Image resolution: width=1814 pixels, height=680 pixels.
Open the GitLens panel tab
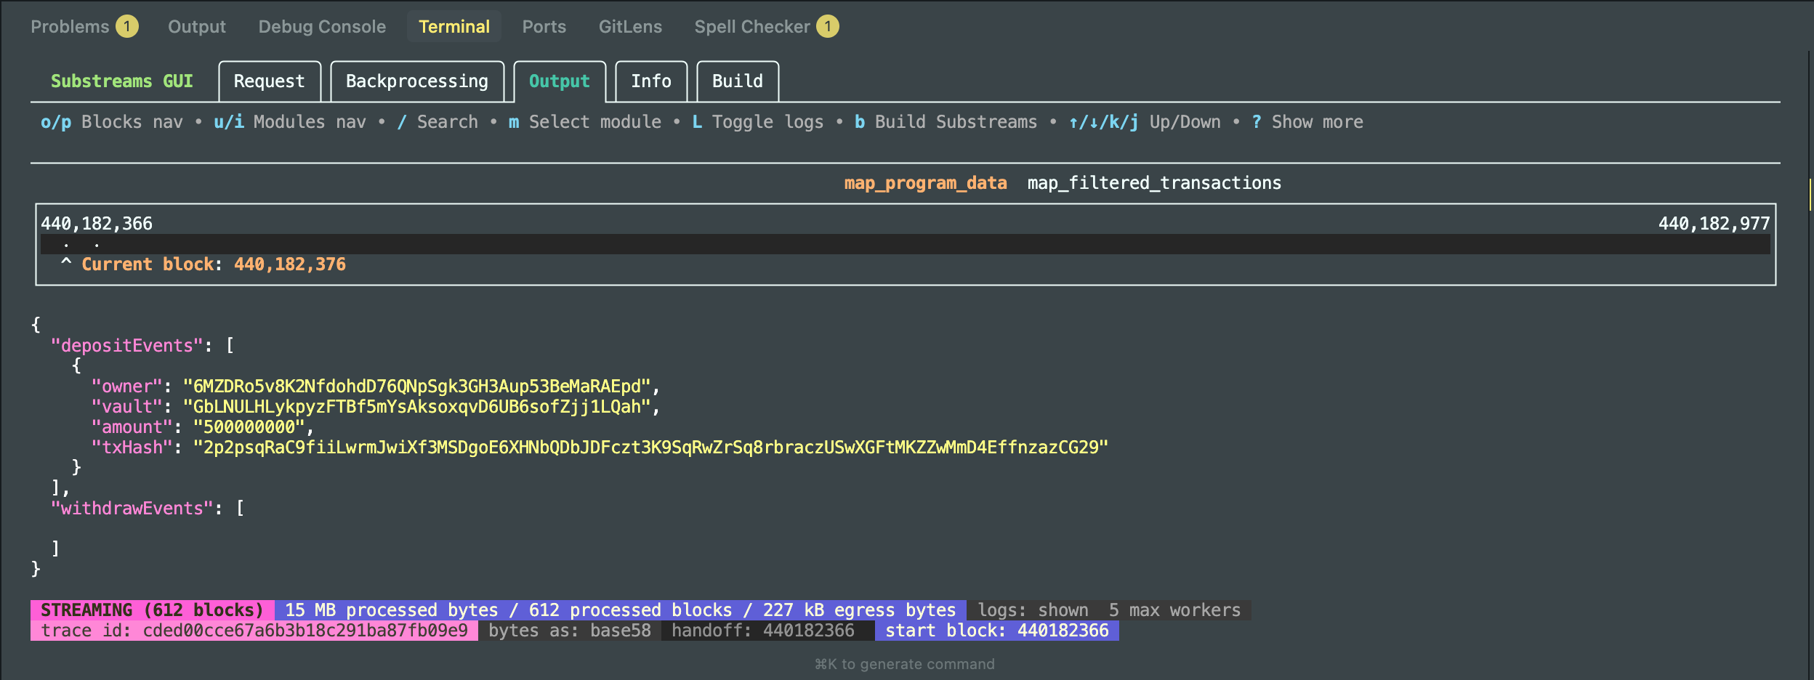click(630, 27)
